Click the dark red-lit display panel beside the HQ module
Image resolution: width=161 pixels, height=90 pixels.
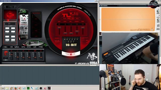click(36, 24)
